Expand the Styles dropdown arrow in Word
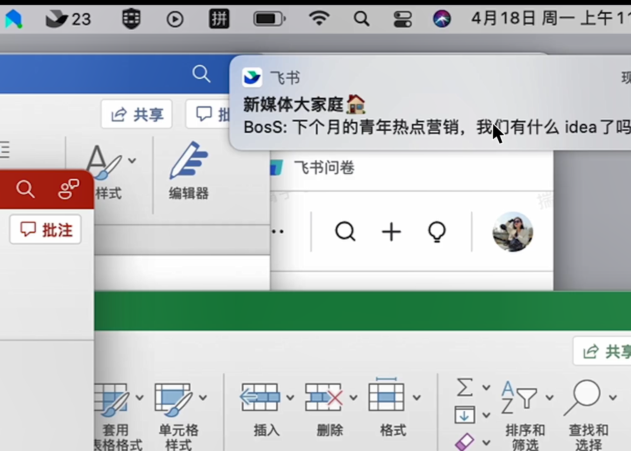 click(x=132, y=160)
